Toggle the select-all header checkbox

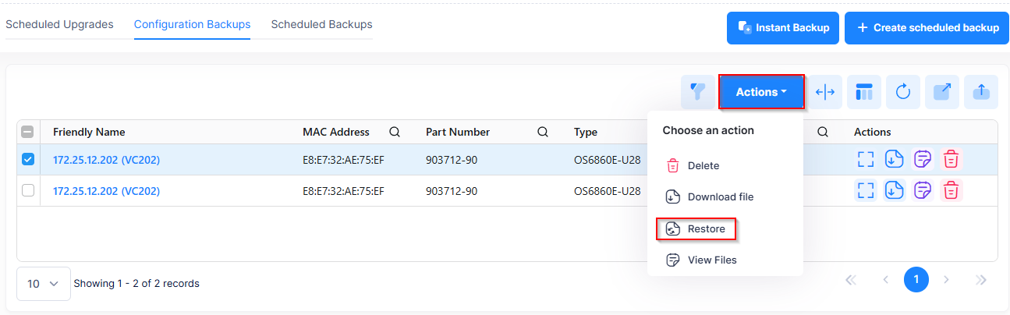(x=28, y=132)
